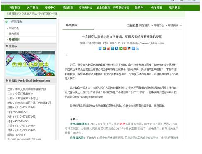The image size is (202, 154).
Task: Click the last light-blue share icon
Action: [x=137, y=48]
